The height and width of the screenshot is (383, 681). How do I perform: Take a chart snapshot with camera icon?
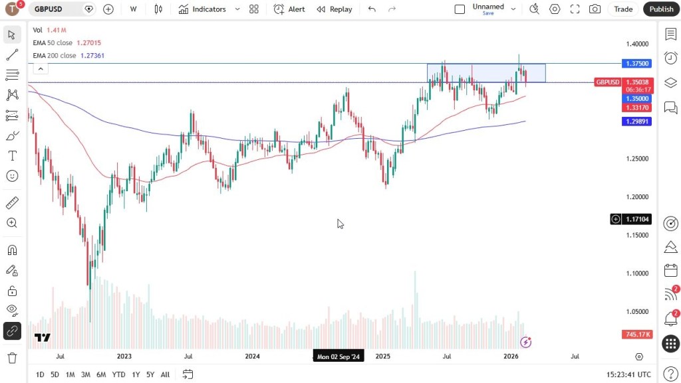[595, 9]
